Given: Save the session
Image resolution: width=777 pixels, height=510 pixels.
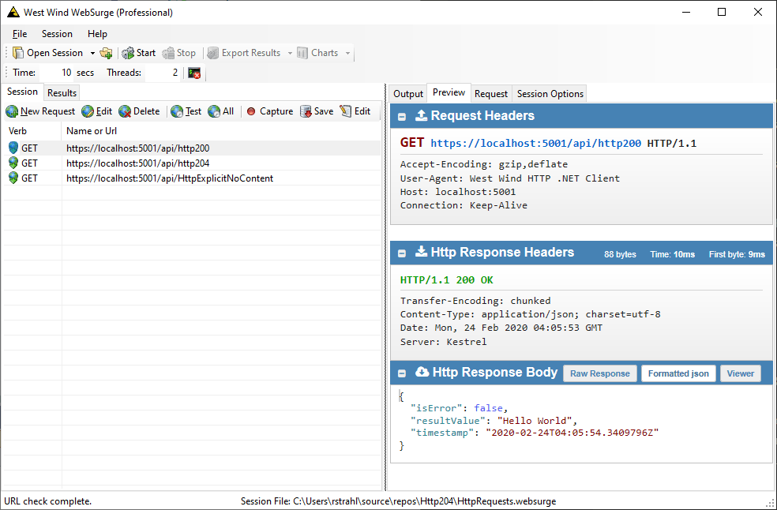Looking at the screenshot, I should coord(316,111).
